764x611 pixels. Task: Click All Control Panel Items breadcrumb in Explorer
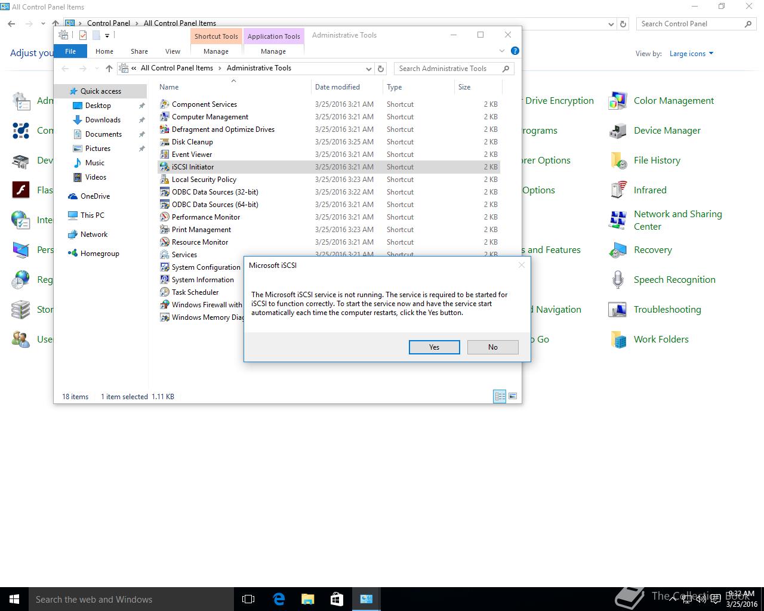[177, 68]
